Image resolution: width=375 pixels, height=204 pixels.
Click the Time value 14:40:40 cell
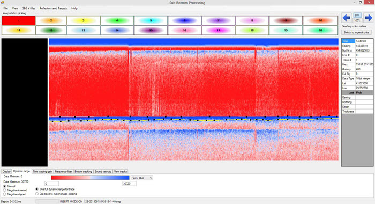coord(364,41)
